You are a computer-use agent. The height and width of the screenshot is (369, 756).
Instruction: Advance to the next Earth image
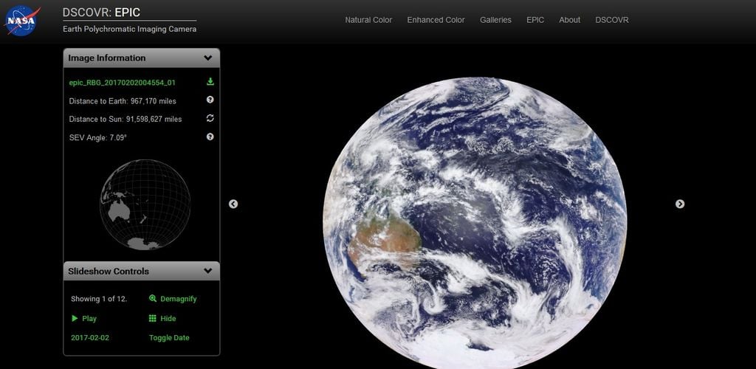pyautogui.click(x=680, y=204)
